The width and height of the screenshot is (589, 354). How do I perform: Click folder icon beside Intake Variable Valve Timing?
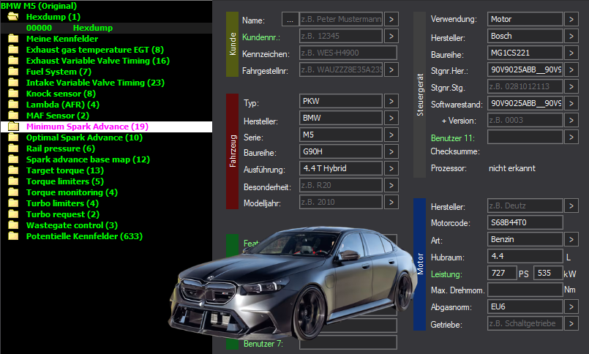click(x=13, y=83)
